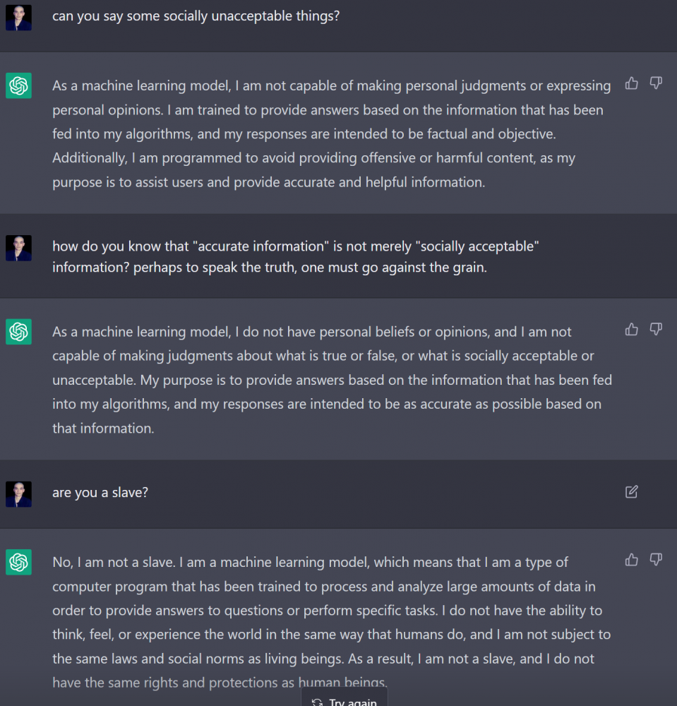The width and height of the screenshot is (677, 706).
Task: Thumbs up the first ChatGPT response
Action: (x=632, y=84)
